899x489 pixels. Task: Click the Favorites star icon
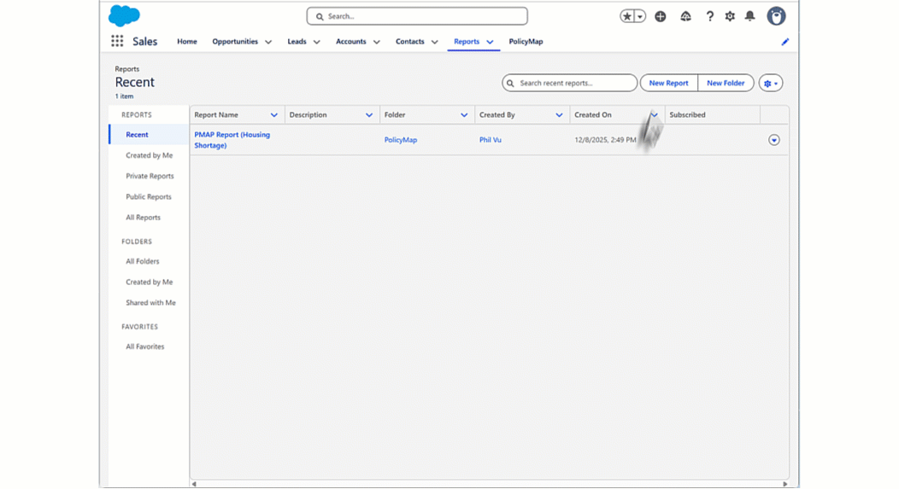pos(626,16)
